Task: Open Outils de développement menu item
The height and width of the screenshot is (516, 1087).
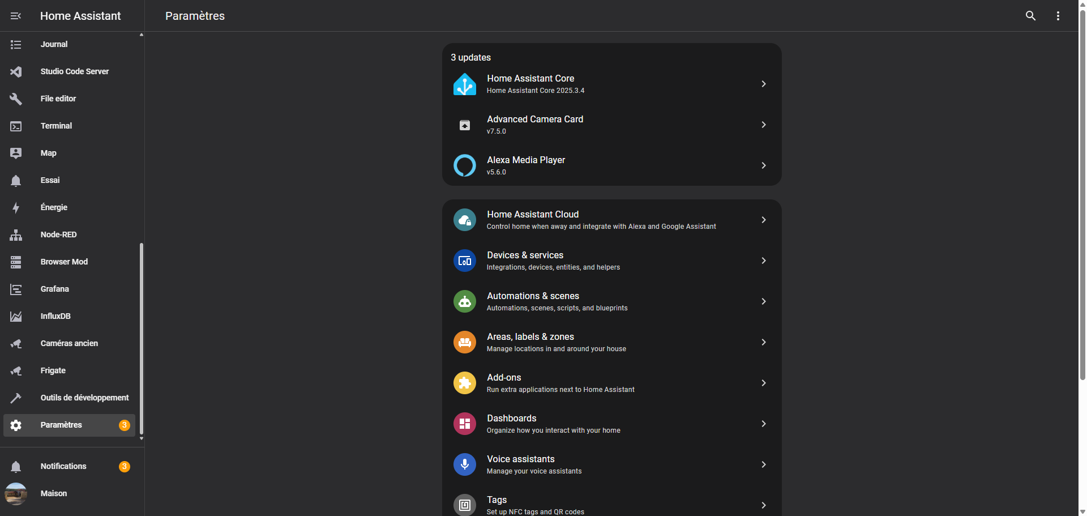Action: 69,398
